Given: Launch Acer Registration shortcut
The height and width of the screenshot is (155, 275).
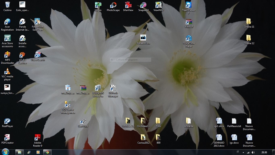Looking at the screenshot, I should coord(7,24).
